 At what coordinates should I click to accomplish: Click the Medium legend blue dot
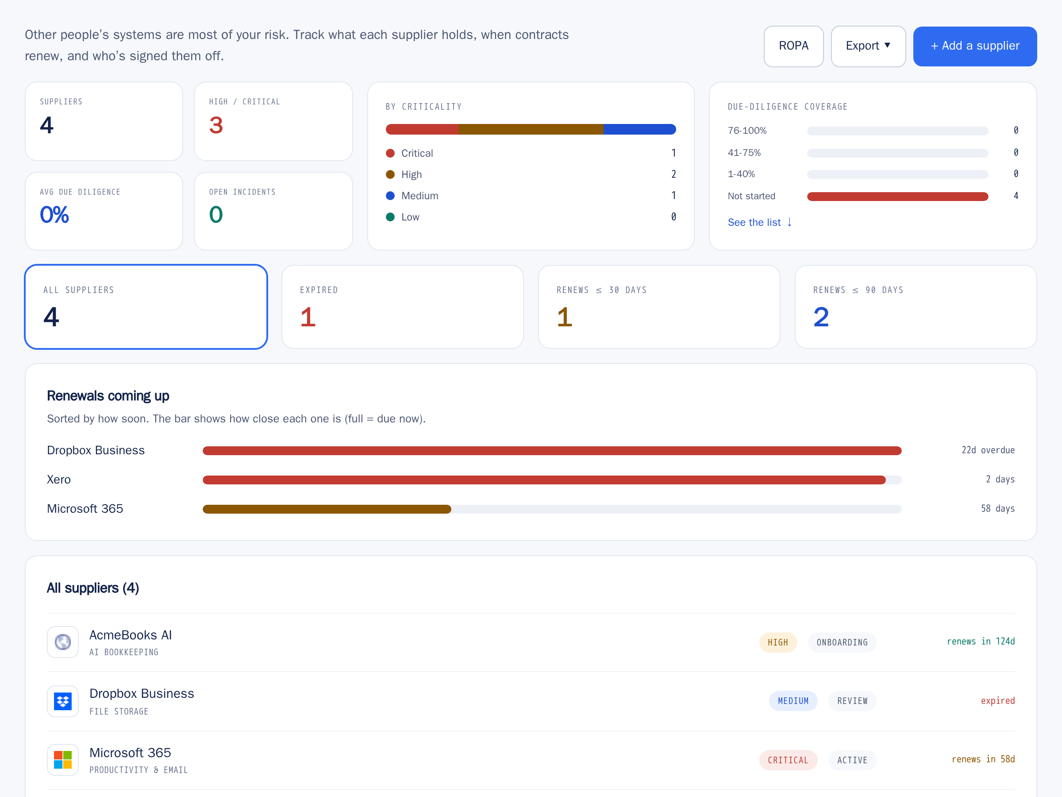[390, 196]
